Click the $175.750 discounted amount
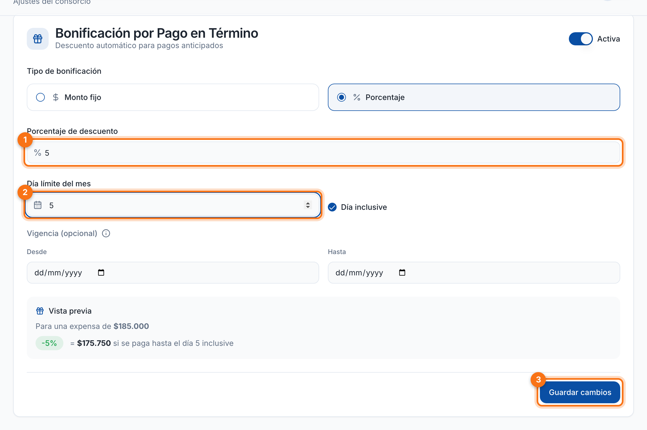This screenshot has width=647, height=430. tap(94, 343)
